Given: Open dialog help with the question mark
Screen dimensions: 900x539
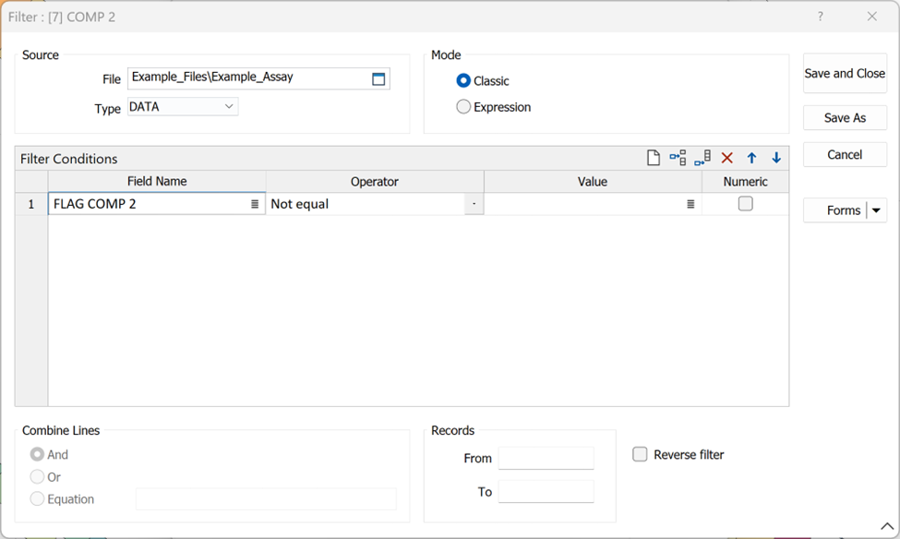Looking at the screenshot, I should 821,17.
